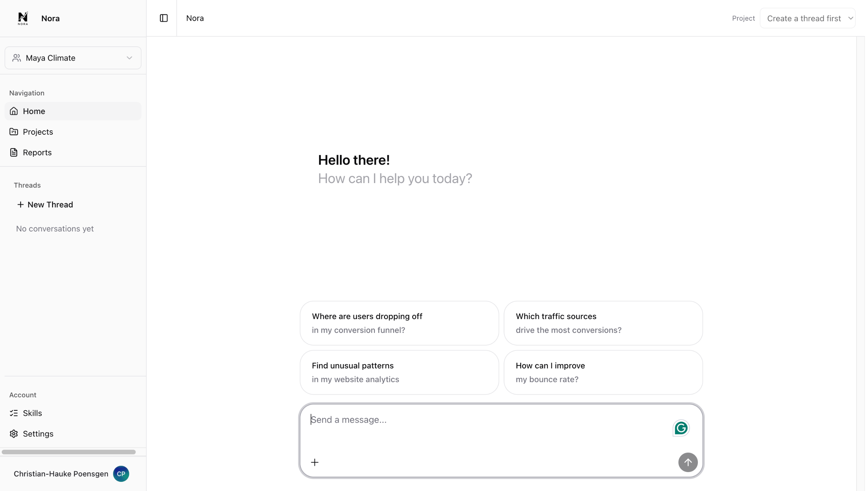
Task: Click the Grammarly icon in message box
Action: pos(681,428)
